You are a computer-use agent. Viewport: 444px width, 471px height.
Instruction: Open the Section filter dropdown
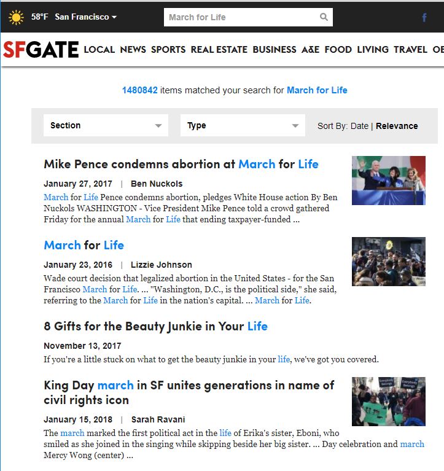[x=106, y=125]
